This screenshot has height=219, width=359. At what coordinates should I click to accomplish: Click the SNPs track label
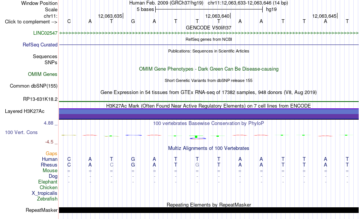(x=51, y=62)
